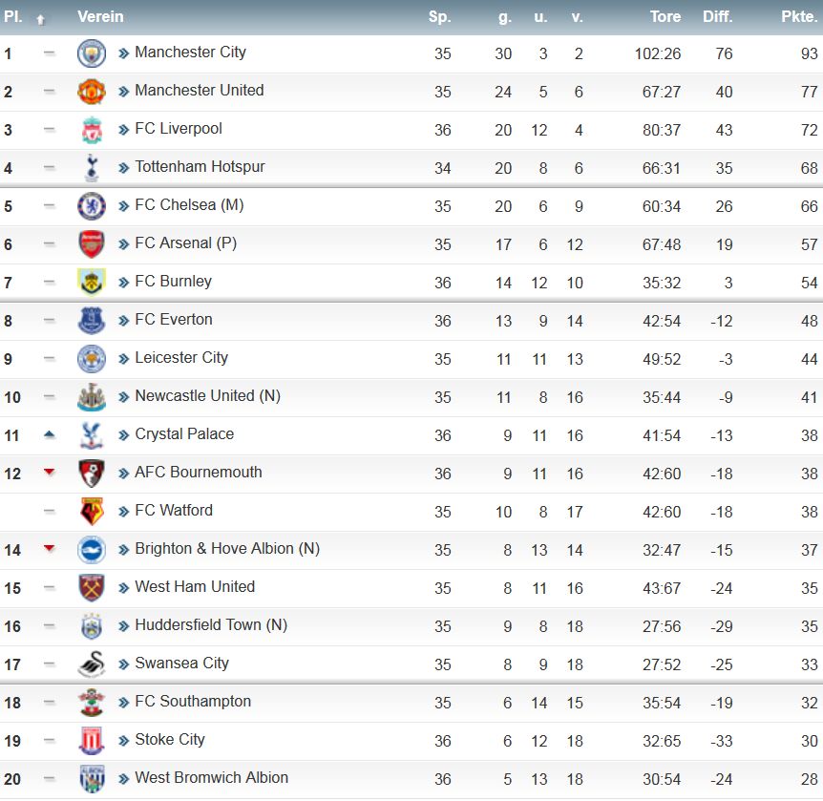This screenshot has width=823, height=801.
Task: Click the Tore column header
Action: point(665,17)
